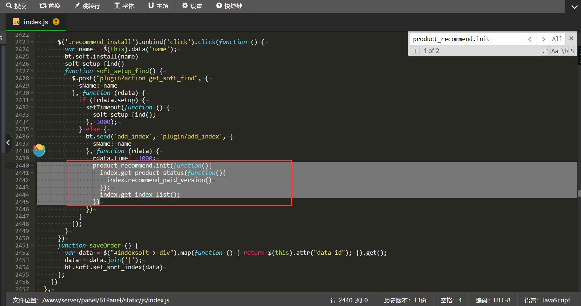Open the 设置 settings menu
The image size is (581, 306).
192,6
